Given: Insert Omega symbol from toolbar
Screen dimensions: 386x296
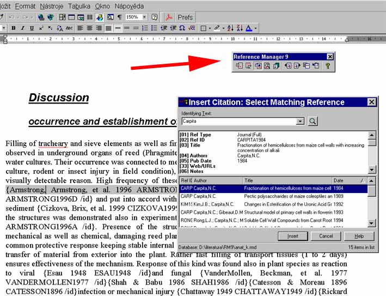Looking at the screenshot, I should coord(182,28).
